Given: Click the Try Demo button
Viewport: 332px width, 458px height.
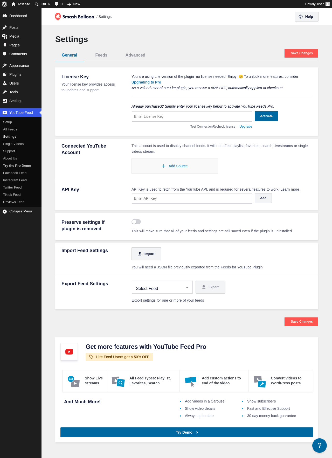Looking at the screenshot, I should [x=187, y=432].
